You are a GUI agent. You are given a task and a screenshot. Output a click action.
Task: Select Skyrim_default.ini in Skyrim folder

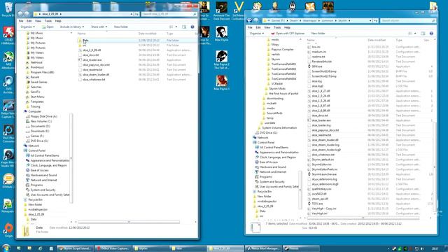[x=323, y=160]
